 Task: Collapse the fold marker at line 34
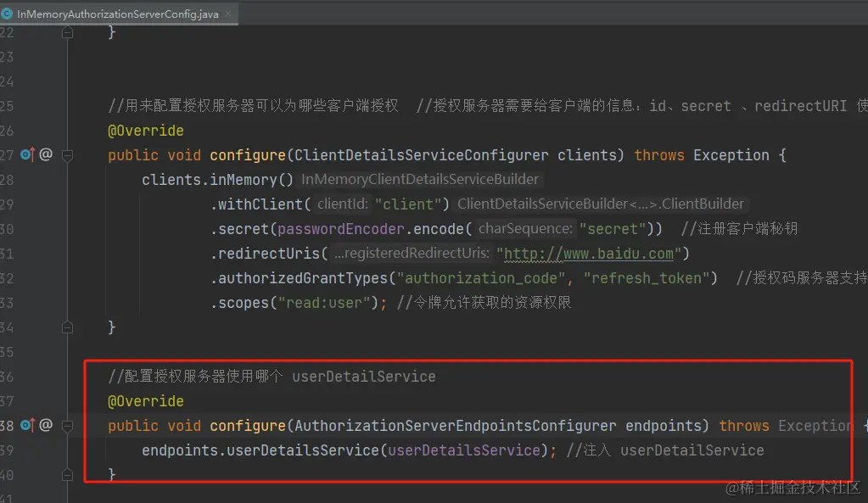(68, 327)
